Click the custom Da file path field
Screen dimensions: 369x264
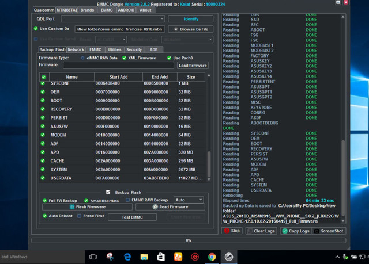click(x=119, y=29)
